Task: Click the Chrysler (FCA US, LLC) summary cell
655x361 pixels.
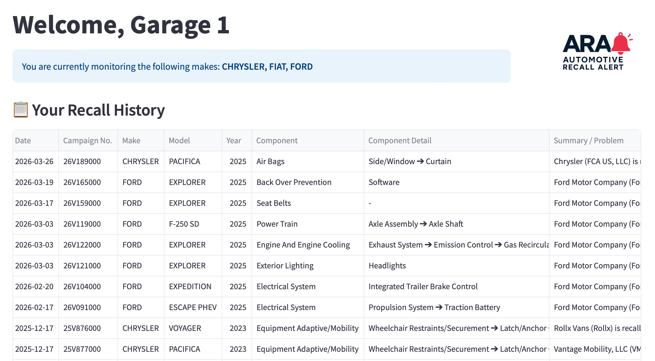Action: (595, 161)
